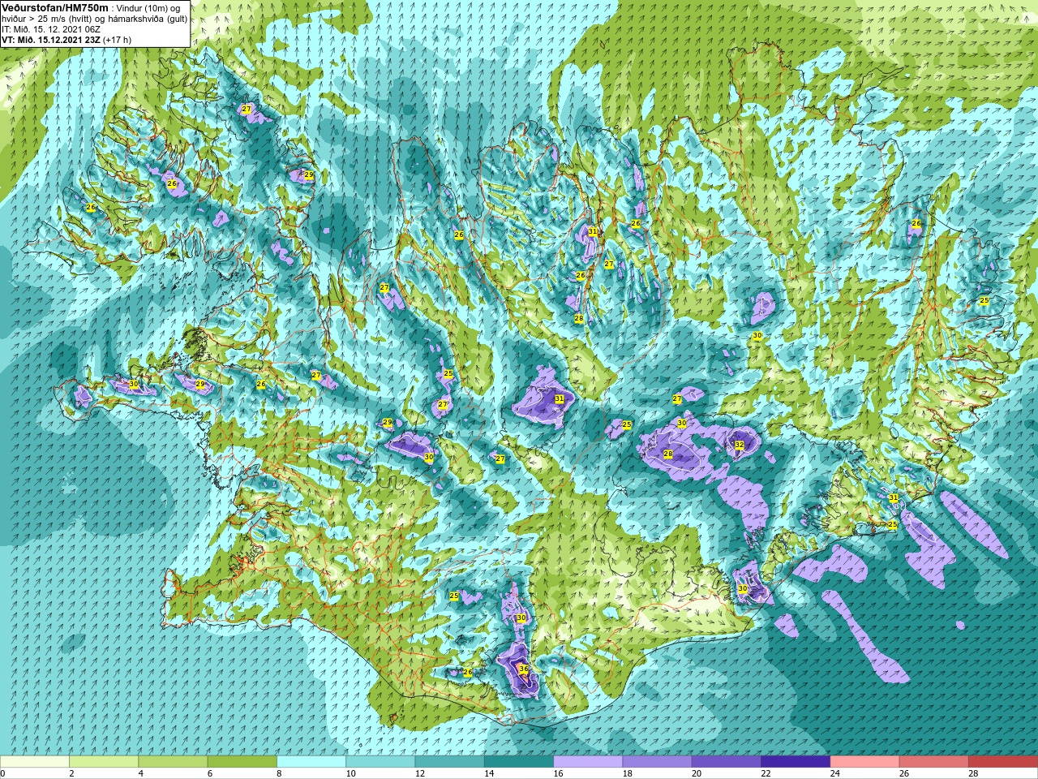Click the 0–2 m/s pale yellow legend swatch

pos(35,762)
